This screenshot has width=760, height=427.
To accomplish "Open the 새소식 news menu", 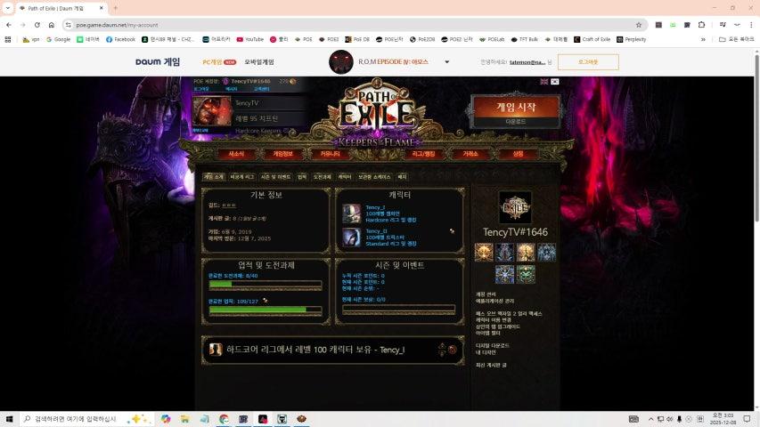I will (236, 154).
